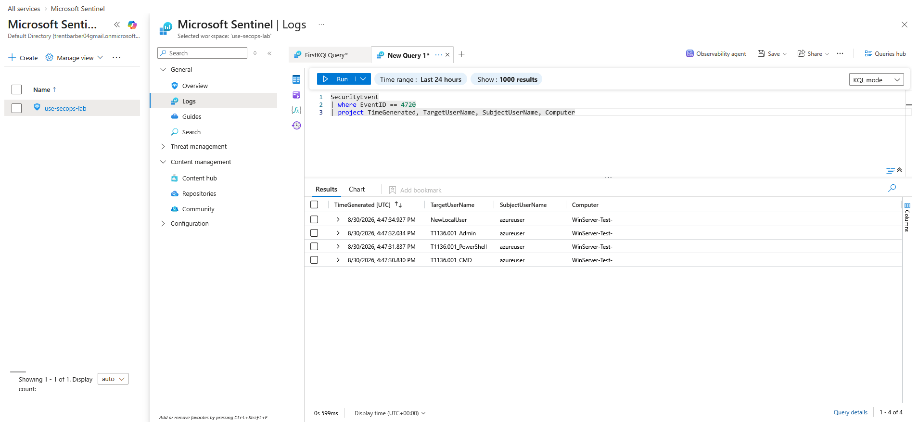
Task: Click the Sentinel Logs header icon
Action: (x=166, y=29)
